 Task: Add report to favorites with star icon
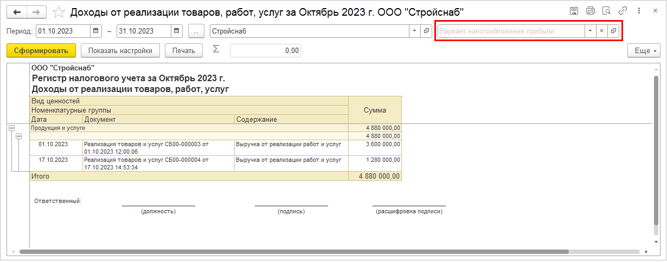pos(60,12)
